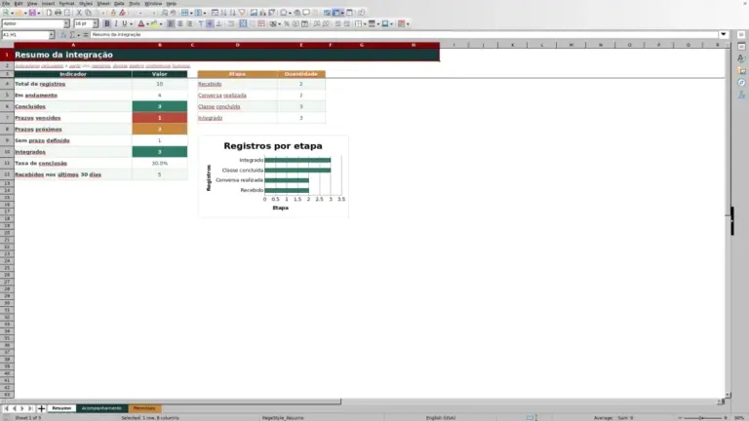Click the 'Recebido' link in Etapa table
This screenshot has height=421, width=749.
coord(210,84)
